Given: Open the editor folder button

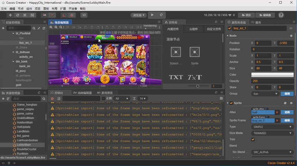Looking at the screenshot, I should 265,15.
